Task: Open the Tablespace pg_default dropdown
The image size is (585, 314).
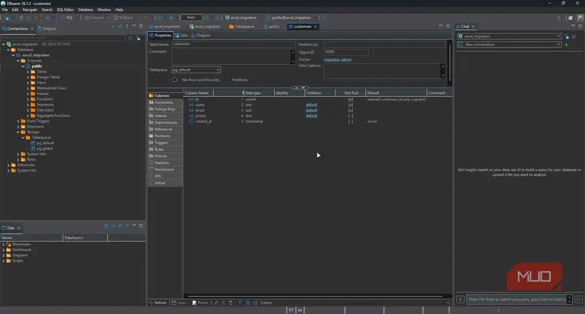Action: [x=196, y=70]
